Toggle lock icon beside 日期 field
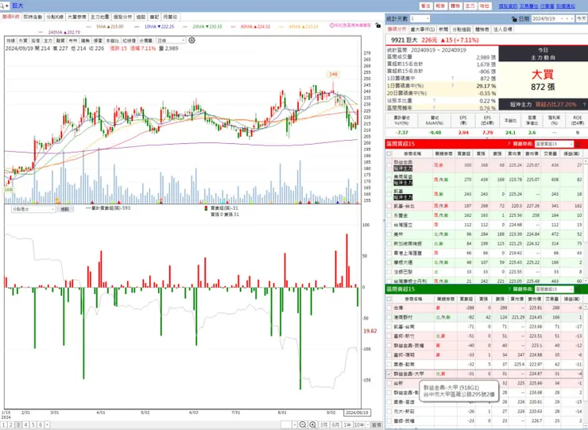Viewport: 588px width, 430px height. pos(514,19)
